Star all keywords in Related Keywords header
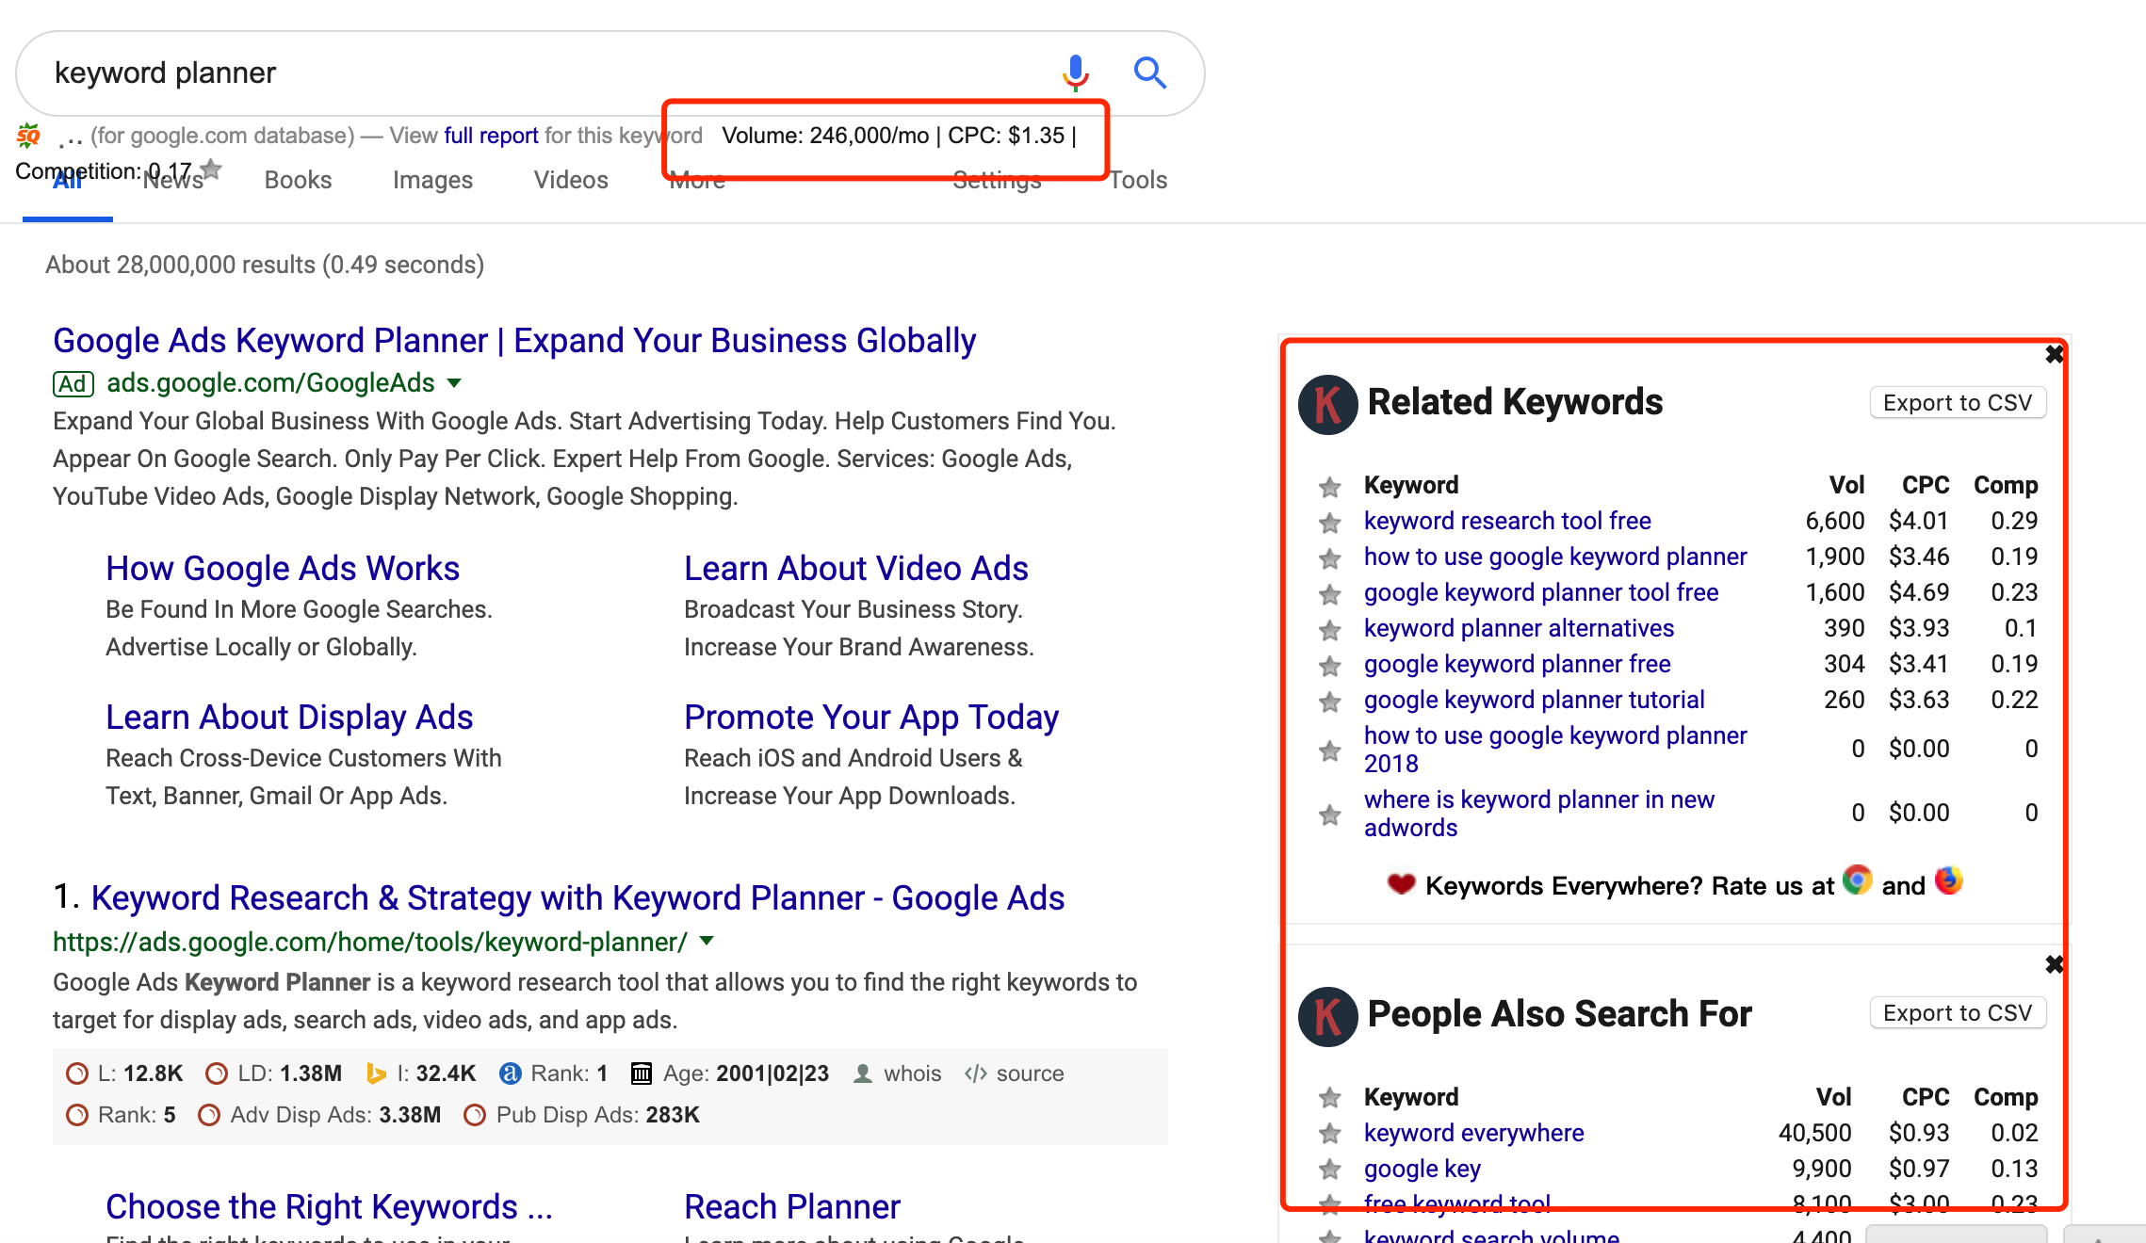 1329,487
